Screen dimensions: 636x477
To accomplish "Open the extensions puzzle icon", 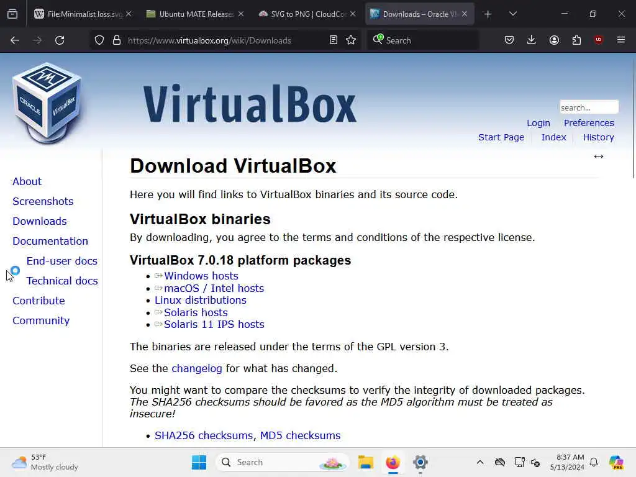I will click(576, 40).
